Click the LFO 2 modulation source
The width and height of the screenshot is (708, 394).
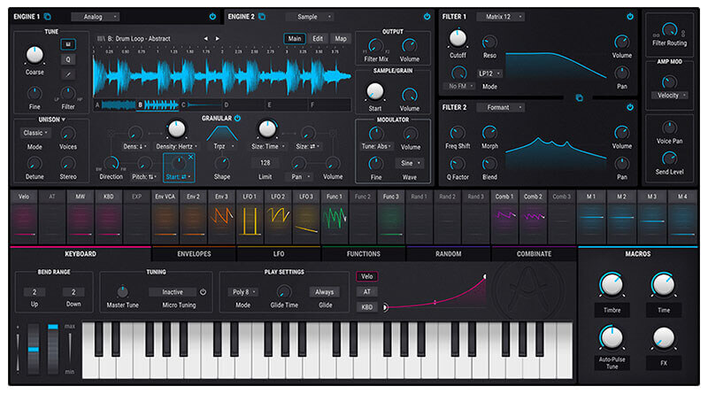(278, 216)
